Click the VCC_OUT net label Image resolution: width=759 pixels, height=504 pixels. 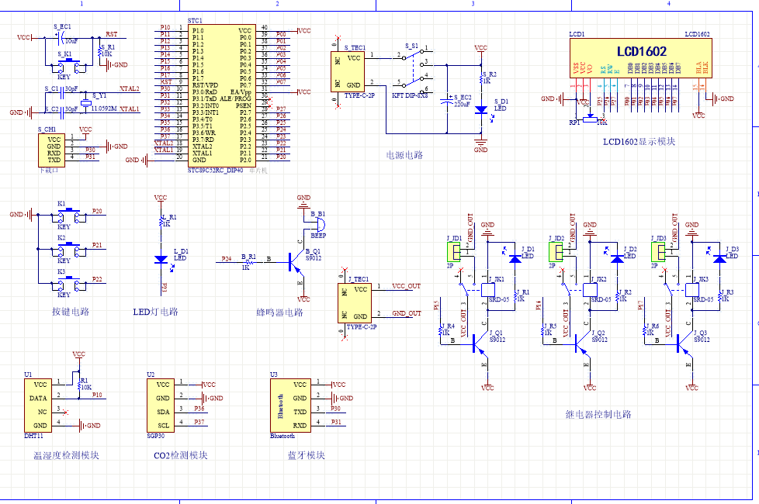tap(407, 286)
